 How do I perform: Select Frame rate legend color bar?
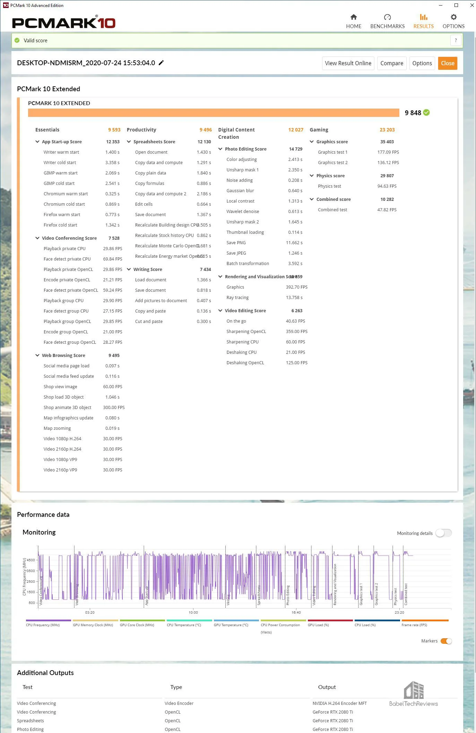click(x=425, y=620)
